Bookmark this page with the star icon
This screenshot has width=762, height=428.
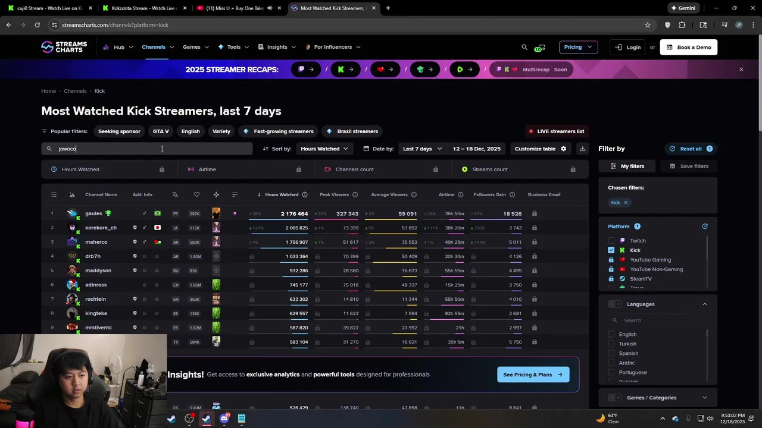coord(648,25)
